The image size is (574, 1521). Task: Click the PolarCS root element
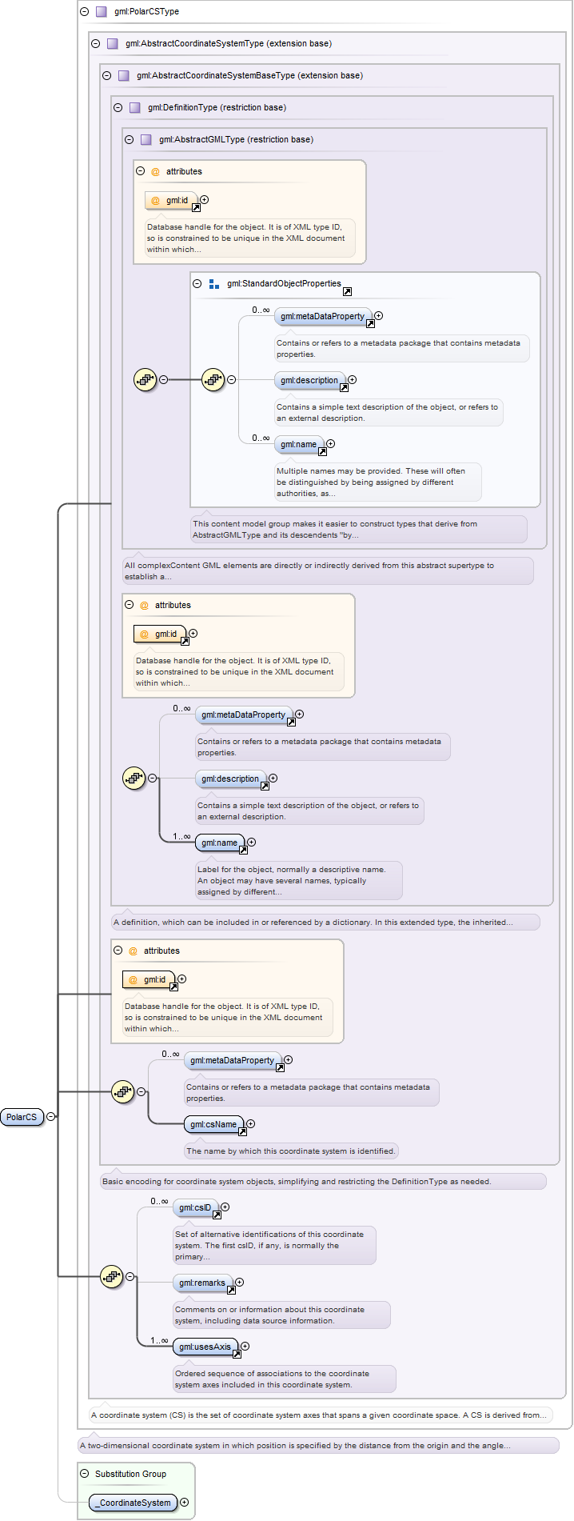point(22,1117)
